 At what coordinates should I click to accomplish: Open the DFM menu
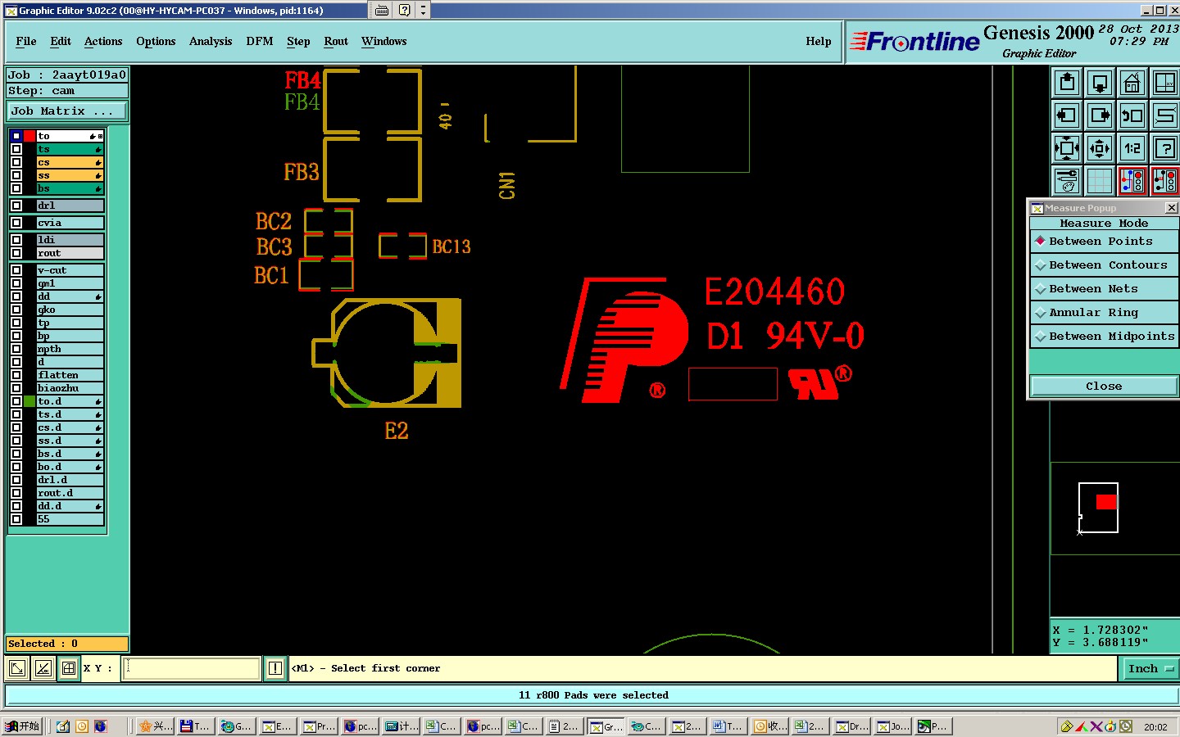pyautogui.click(x=260, y=42)
